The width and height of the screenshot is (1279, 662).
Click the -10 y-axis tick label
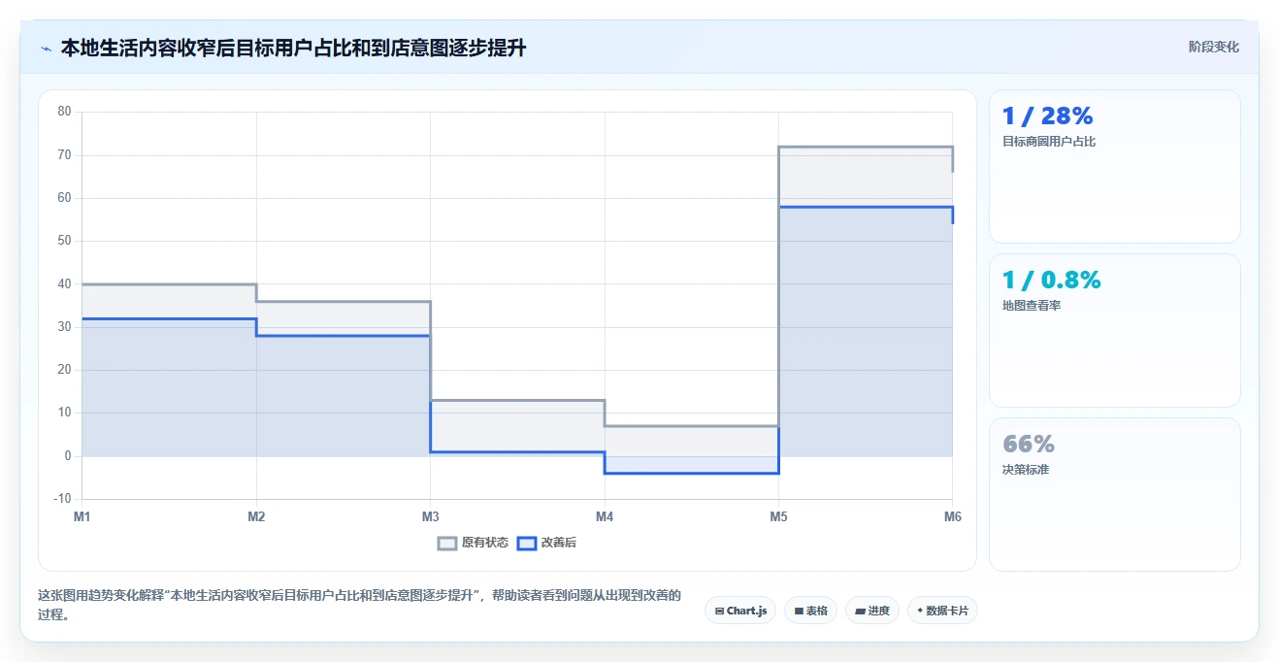[x=62, y=499]
